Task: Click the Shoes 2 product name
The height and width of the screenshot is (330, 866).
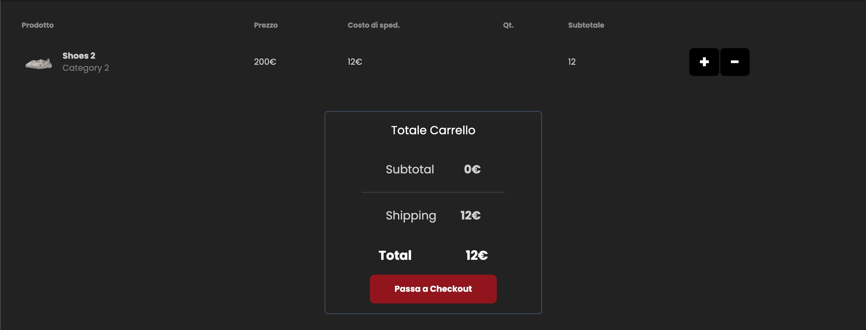Action: click(x=79, y=55)
